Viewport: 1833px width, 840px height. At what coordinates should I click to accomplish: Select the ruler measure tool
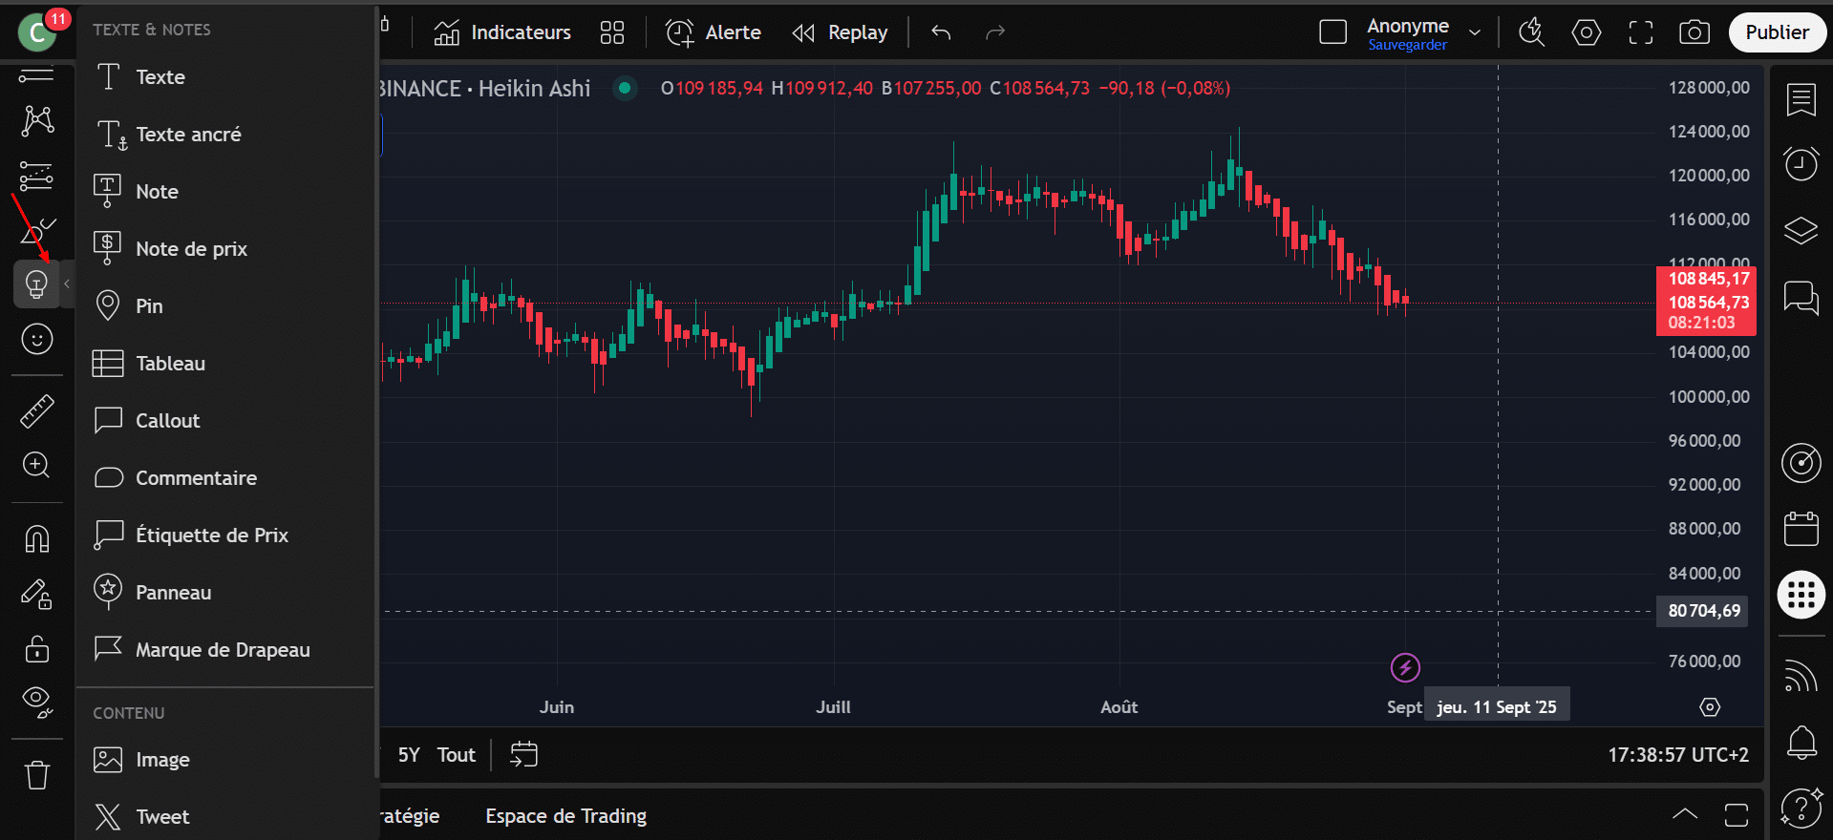pos(37,411)
